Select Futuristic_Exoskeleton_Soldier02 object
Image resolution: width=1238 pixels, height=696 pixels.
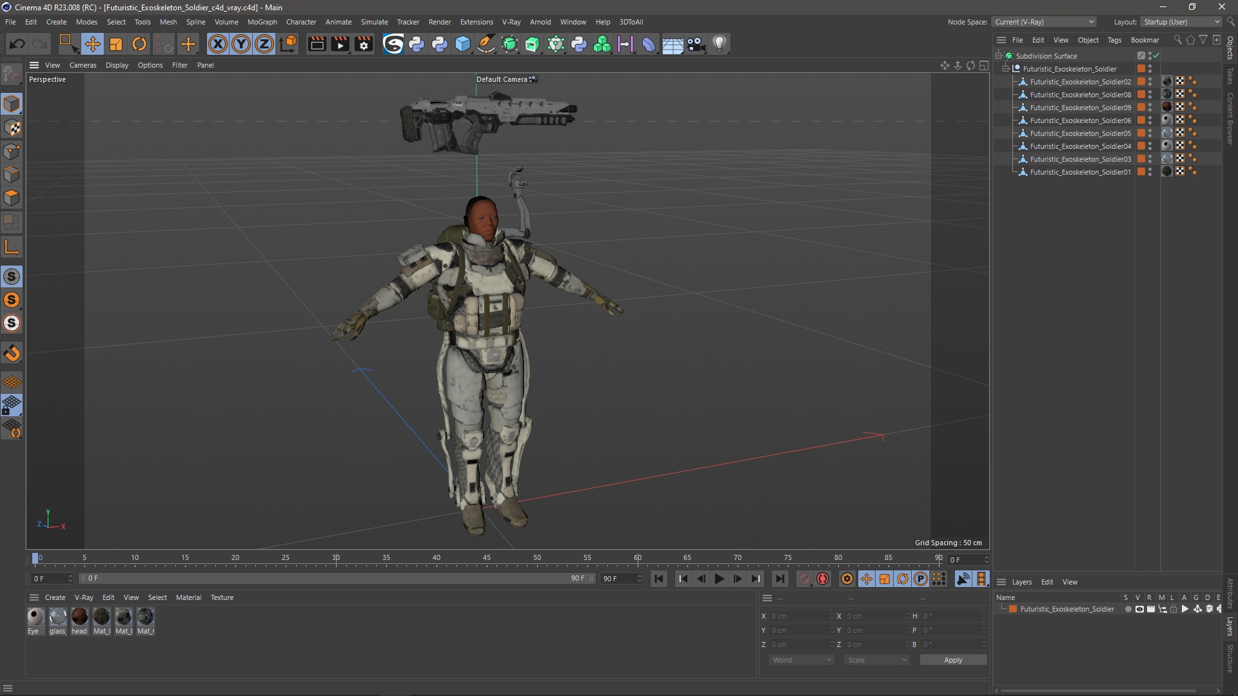[x=1080, y=82]
